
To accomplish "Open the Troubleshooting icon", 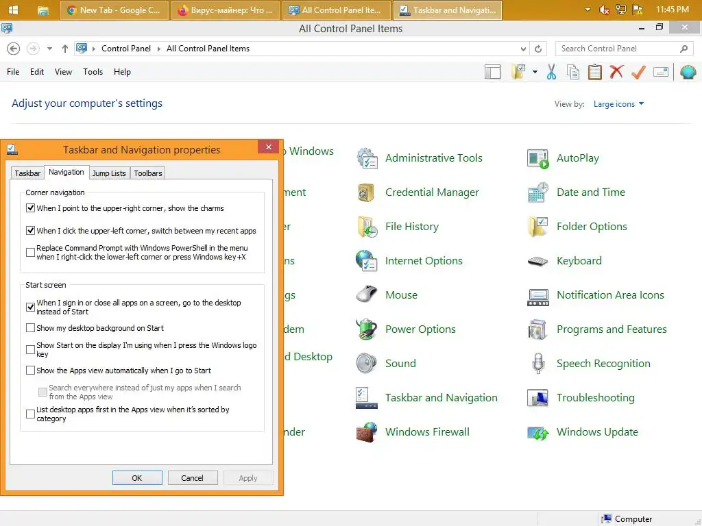I will point(537,398).
